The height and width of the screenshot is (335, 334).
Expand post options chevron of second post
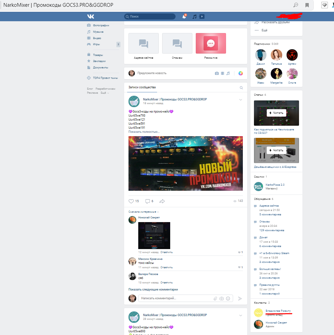[240, 315]
